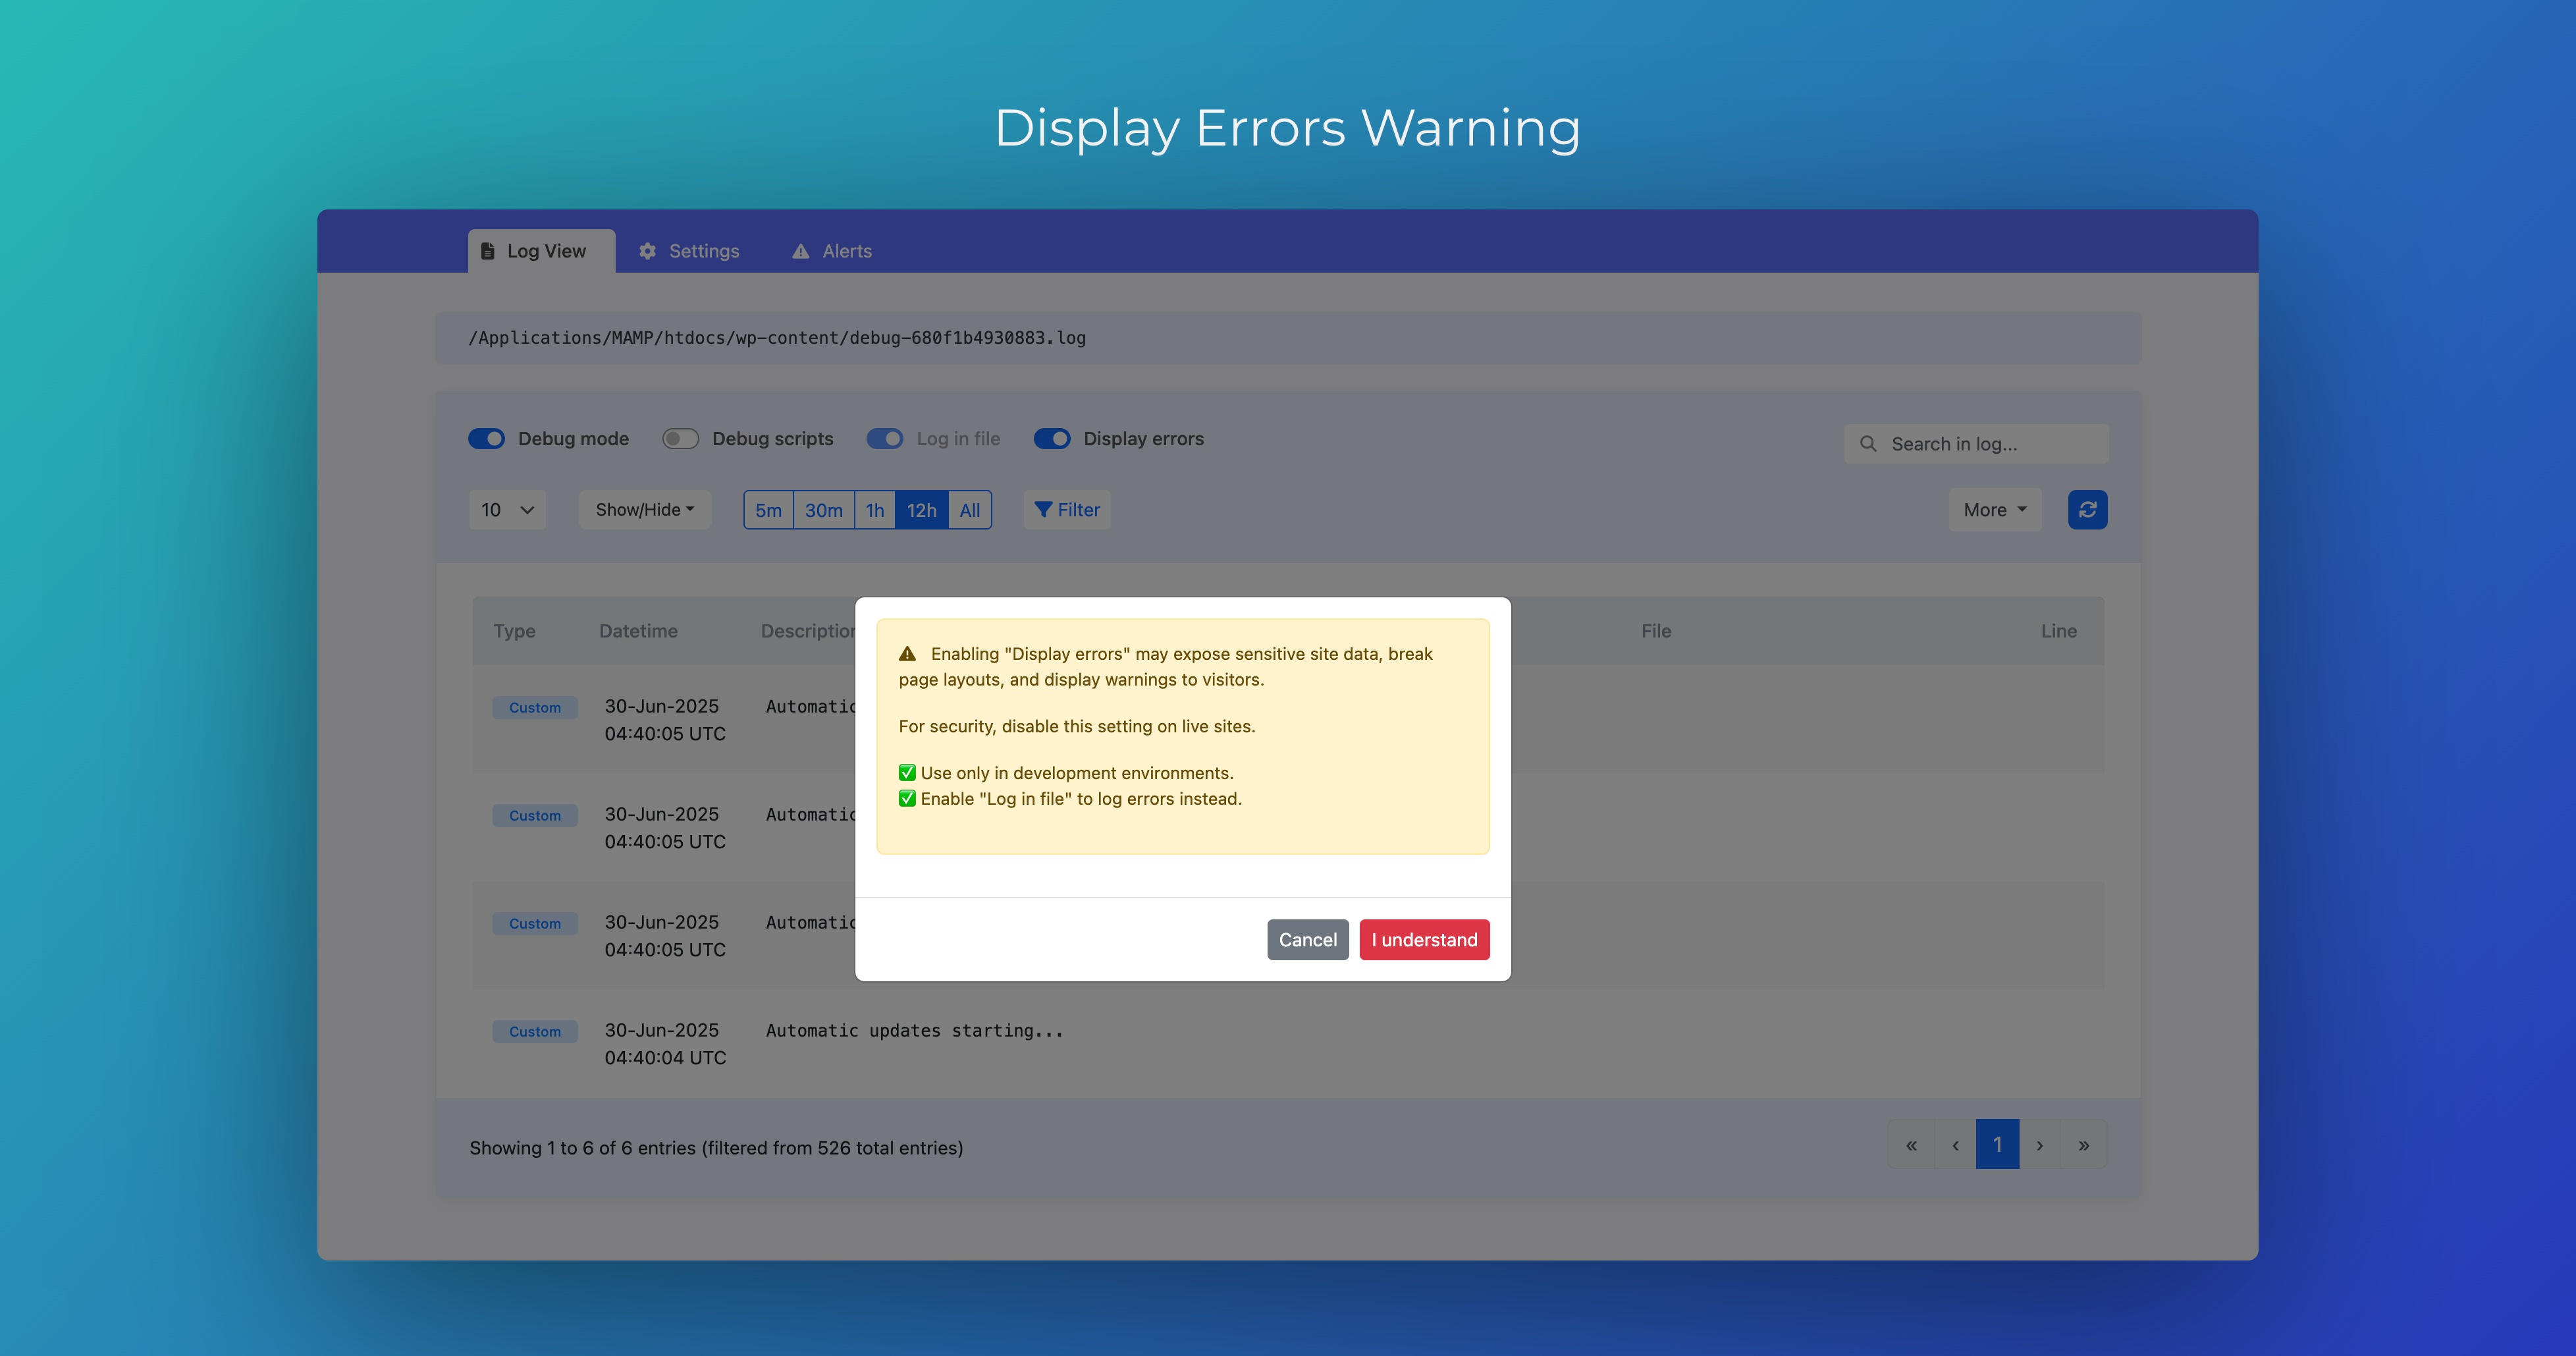
Task: Click Custom badge for 04:40:04 entry
Action: (x=535, y=1032)
